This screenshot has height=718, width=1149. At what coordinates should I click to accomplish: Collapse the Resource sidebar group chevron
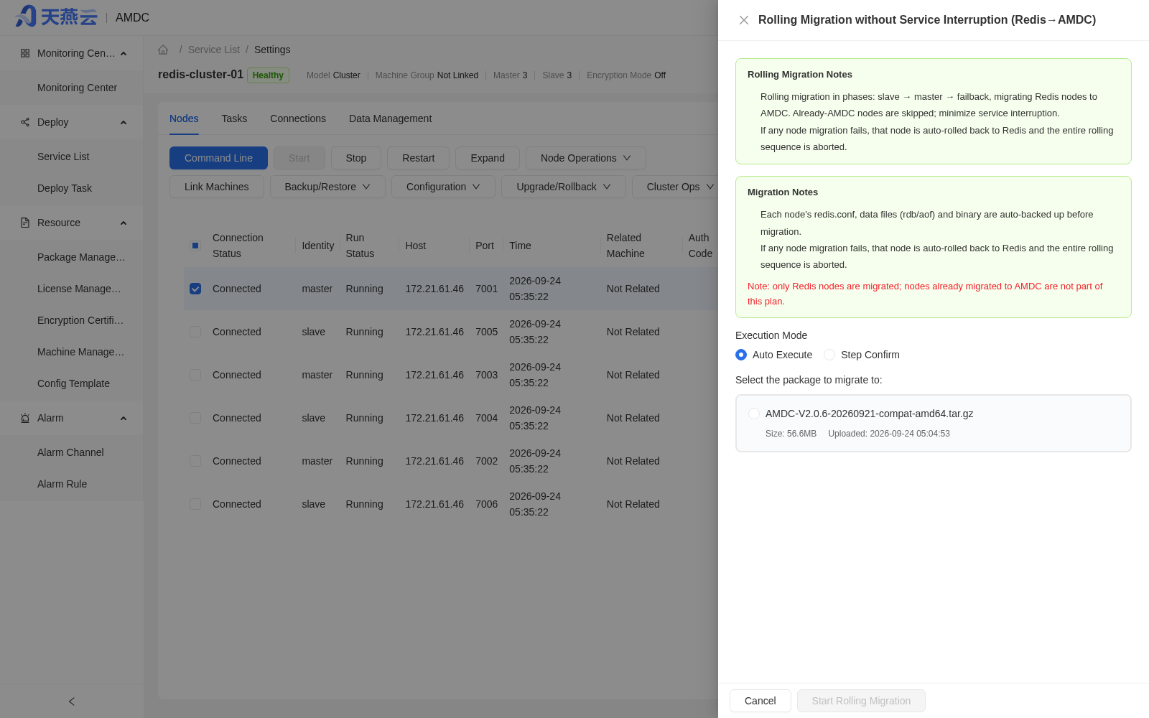tap(124, 223)
